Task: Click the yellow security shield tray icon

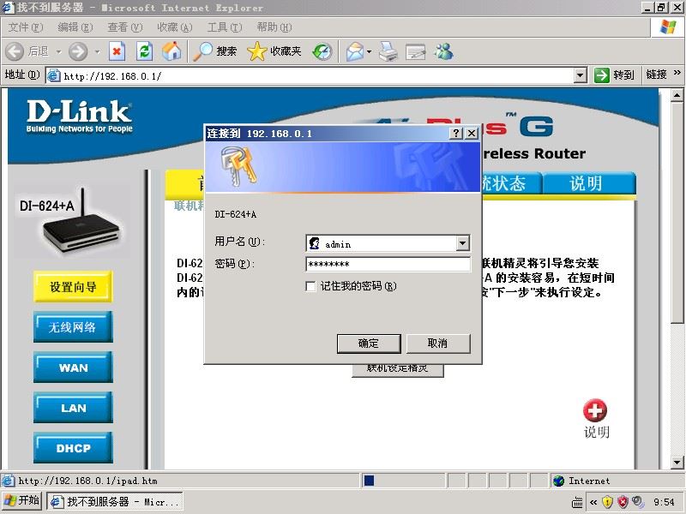Action: (607, 502)
